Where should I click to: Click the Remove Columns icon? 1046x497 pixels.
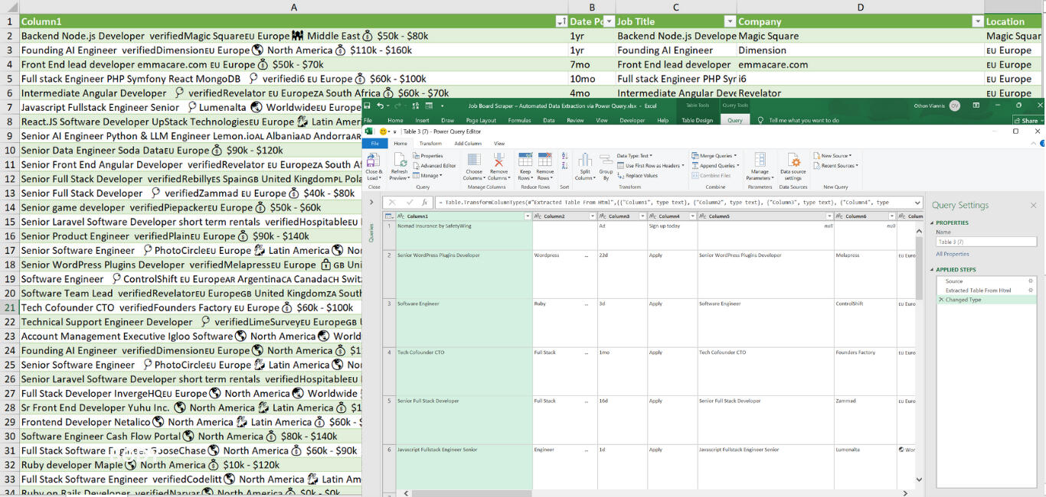pyautogui.click(x=498, y=161)
